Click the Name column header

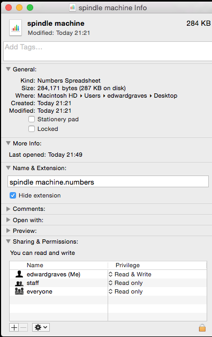35,265
